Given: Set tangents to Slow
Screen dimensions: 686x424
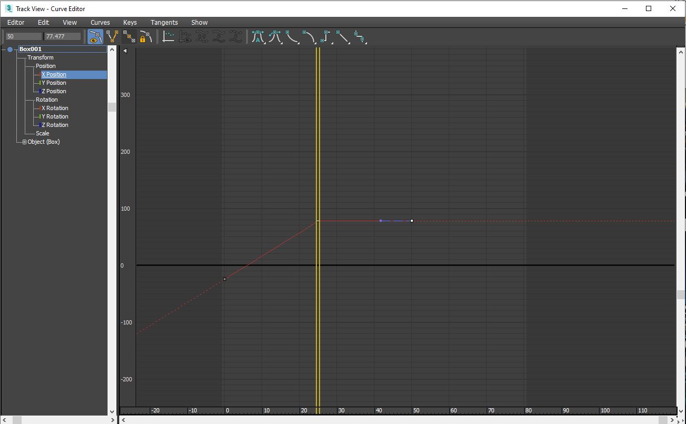Looking at the screenshot, I should 309,36.
